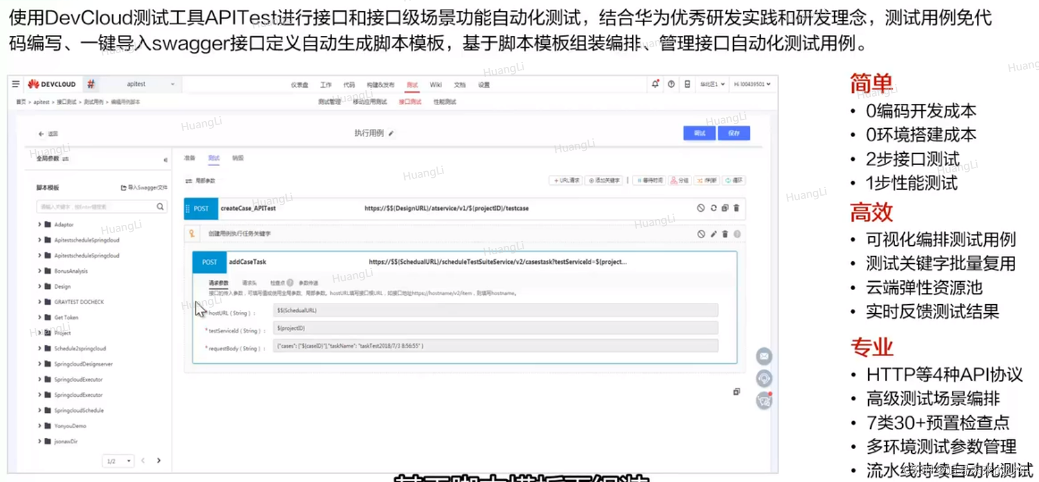Click the hash project icon
Image resolution: width=1039 pixels, height=482 pixels.
[x=91, y=84]
